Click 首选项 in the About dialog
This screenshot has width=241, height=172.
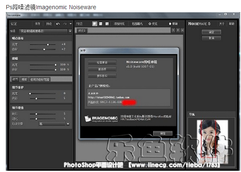tap(102, 69)
